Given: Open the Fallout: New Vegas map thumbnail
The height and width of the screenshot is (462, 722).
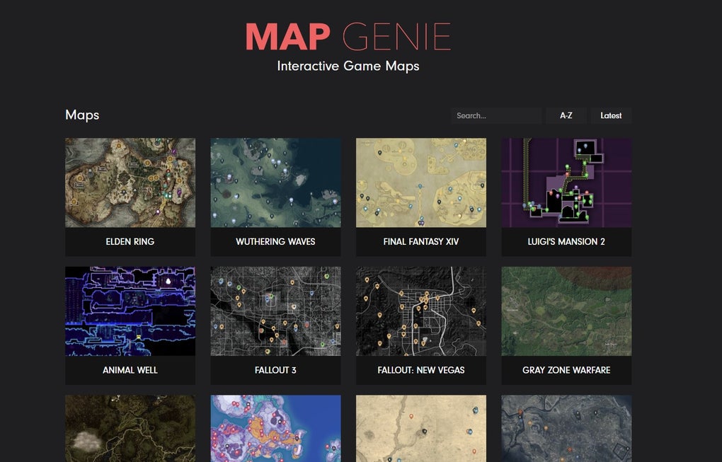Looking at the screenshot, I should 421,311.
